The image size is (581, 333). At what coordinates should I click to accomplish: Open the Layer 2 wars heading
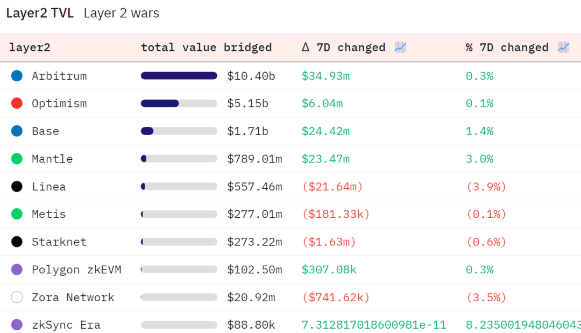tap(121, 13)
